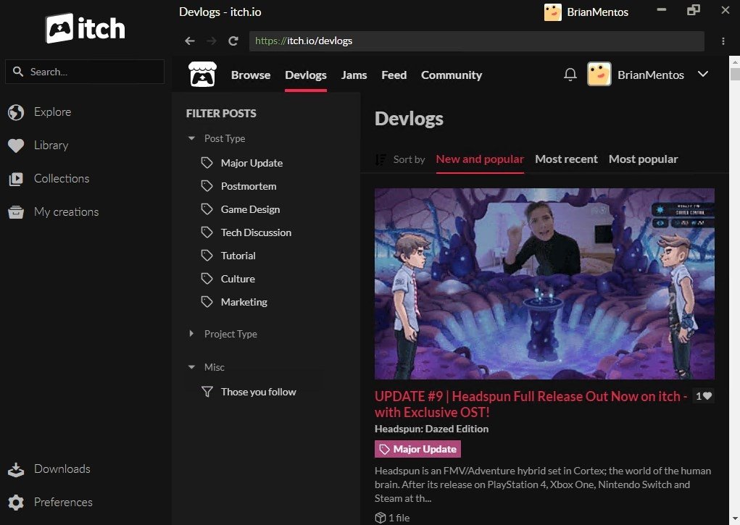Click the BrianMentos avatar in the web header

point(599,74)
